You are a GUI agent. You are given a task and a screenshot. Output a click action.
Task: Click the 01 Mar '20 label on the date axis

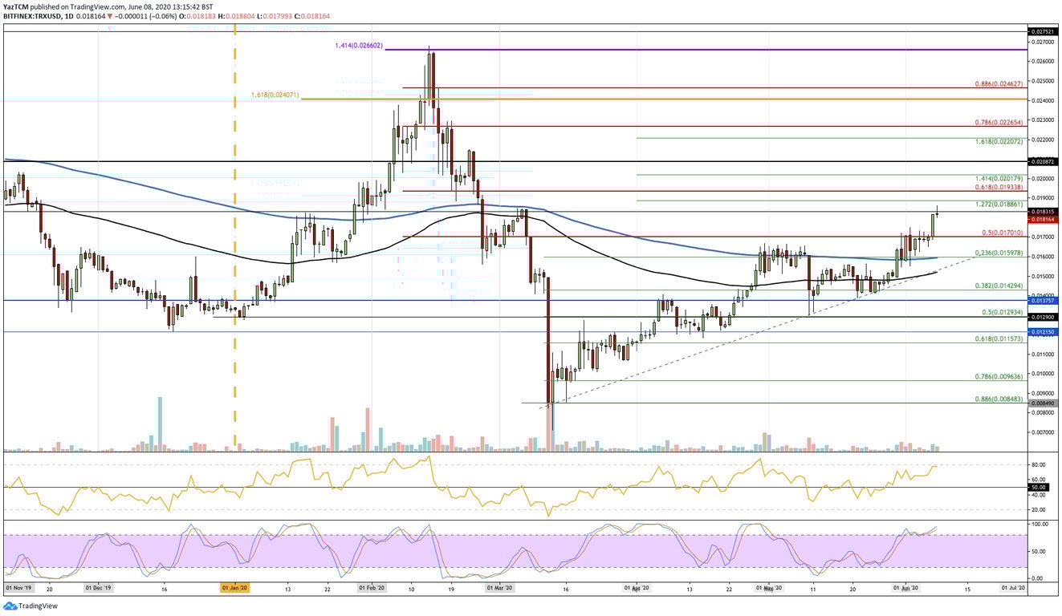(499, 587)
